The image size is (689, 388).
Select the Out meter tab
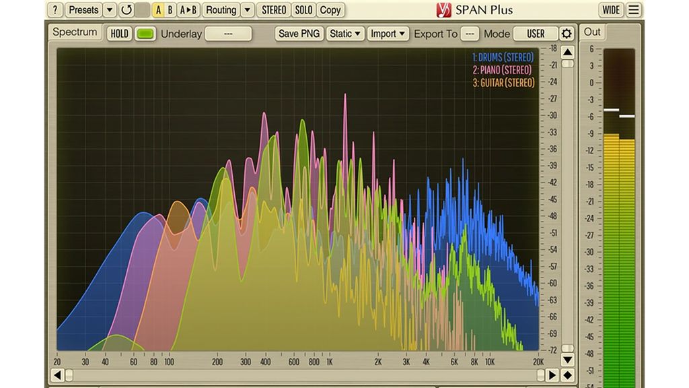592,32
